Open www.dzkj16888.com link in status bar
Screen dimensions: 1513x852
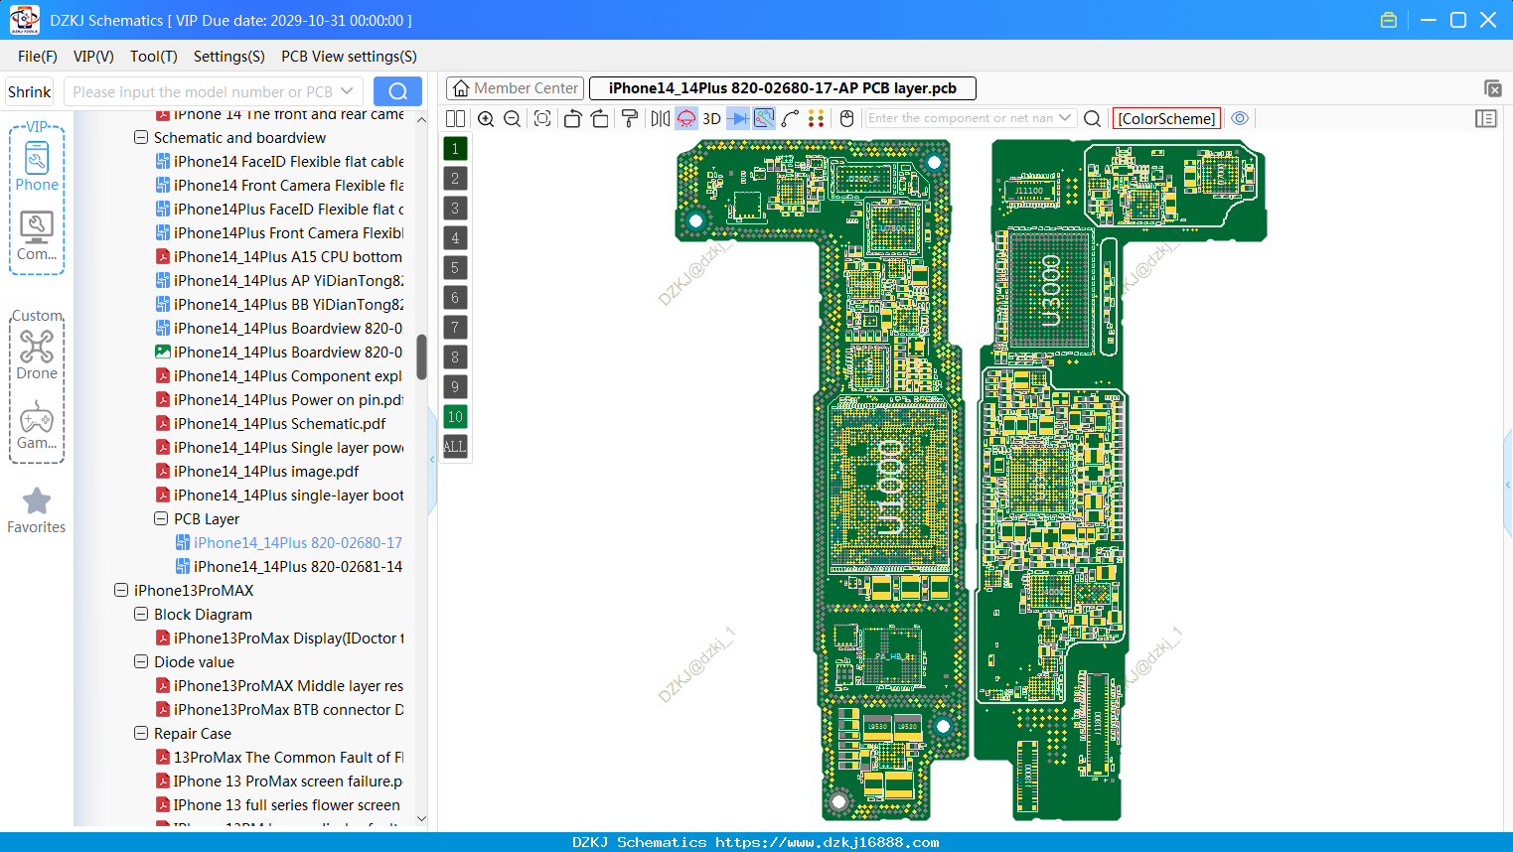point(827,842)
